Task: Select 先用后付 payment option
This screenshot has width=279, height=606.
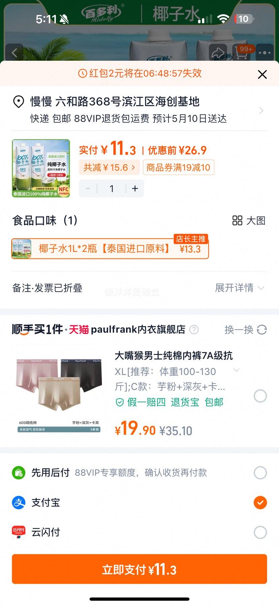Action: pos(260,473)
